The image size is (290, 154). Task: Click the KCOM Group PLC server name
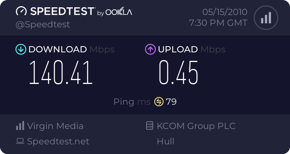click(x=196, y=126)
